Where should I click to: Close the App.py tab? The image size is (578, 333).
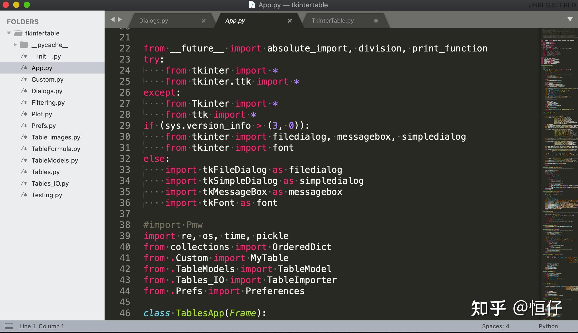click(x=290, y=21)
